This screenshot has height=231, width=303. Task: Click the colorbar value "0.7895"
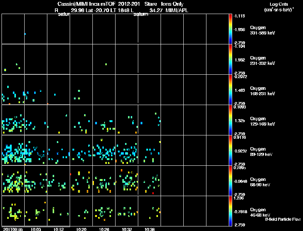(x=240, y=168)
